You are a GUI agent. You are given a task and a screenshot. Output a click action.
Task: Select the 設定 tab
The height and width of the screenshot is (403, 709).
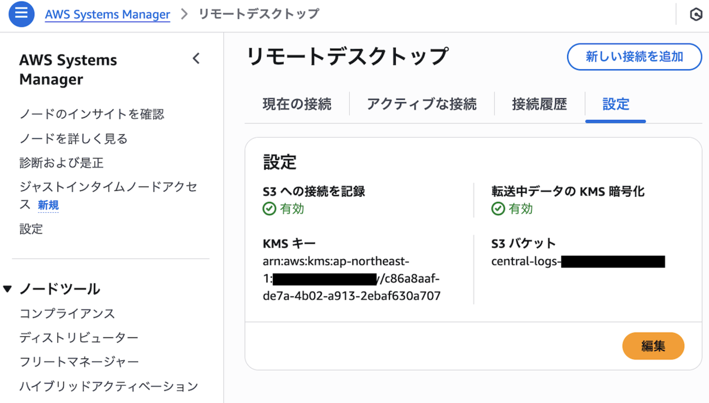[x=616, y=105]
